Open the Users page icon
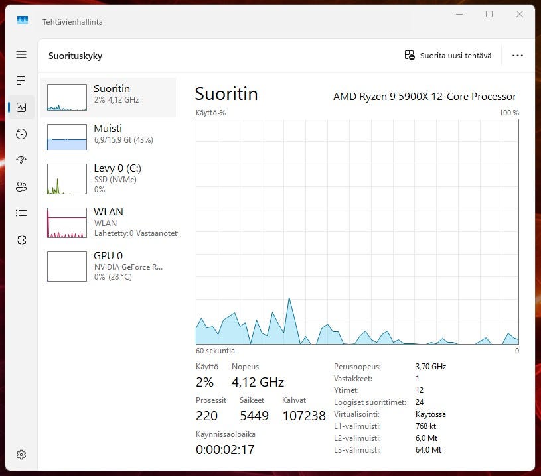 [21, 186]
